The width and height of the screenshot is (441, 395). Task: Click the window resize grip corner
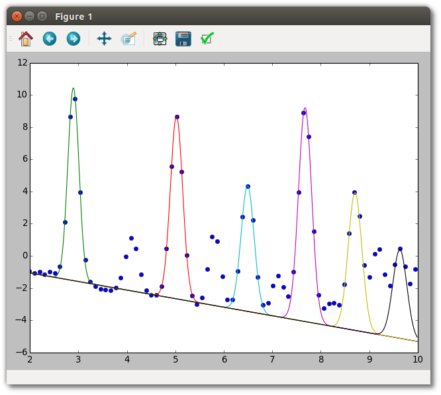click(426, 380)
